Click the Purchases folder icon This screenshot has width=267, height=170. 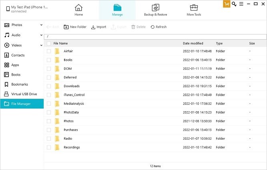[x=57, y=130]
